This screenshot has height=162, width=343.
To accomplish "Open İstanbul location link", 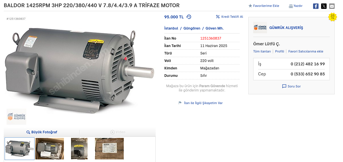I will 171,28.
